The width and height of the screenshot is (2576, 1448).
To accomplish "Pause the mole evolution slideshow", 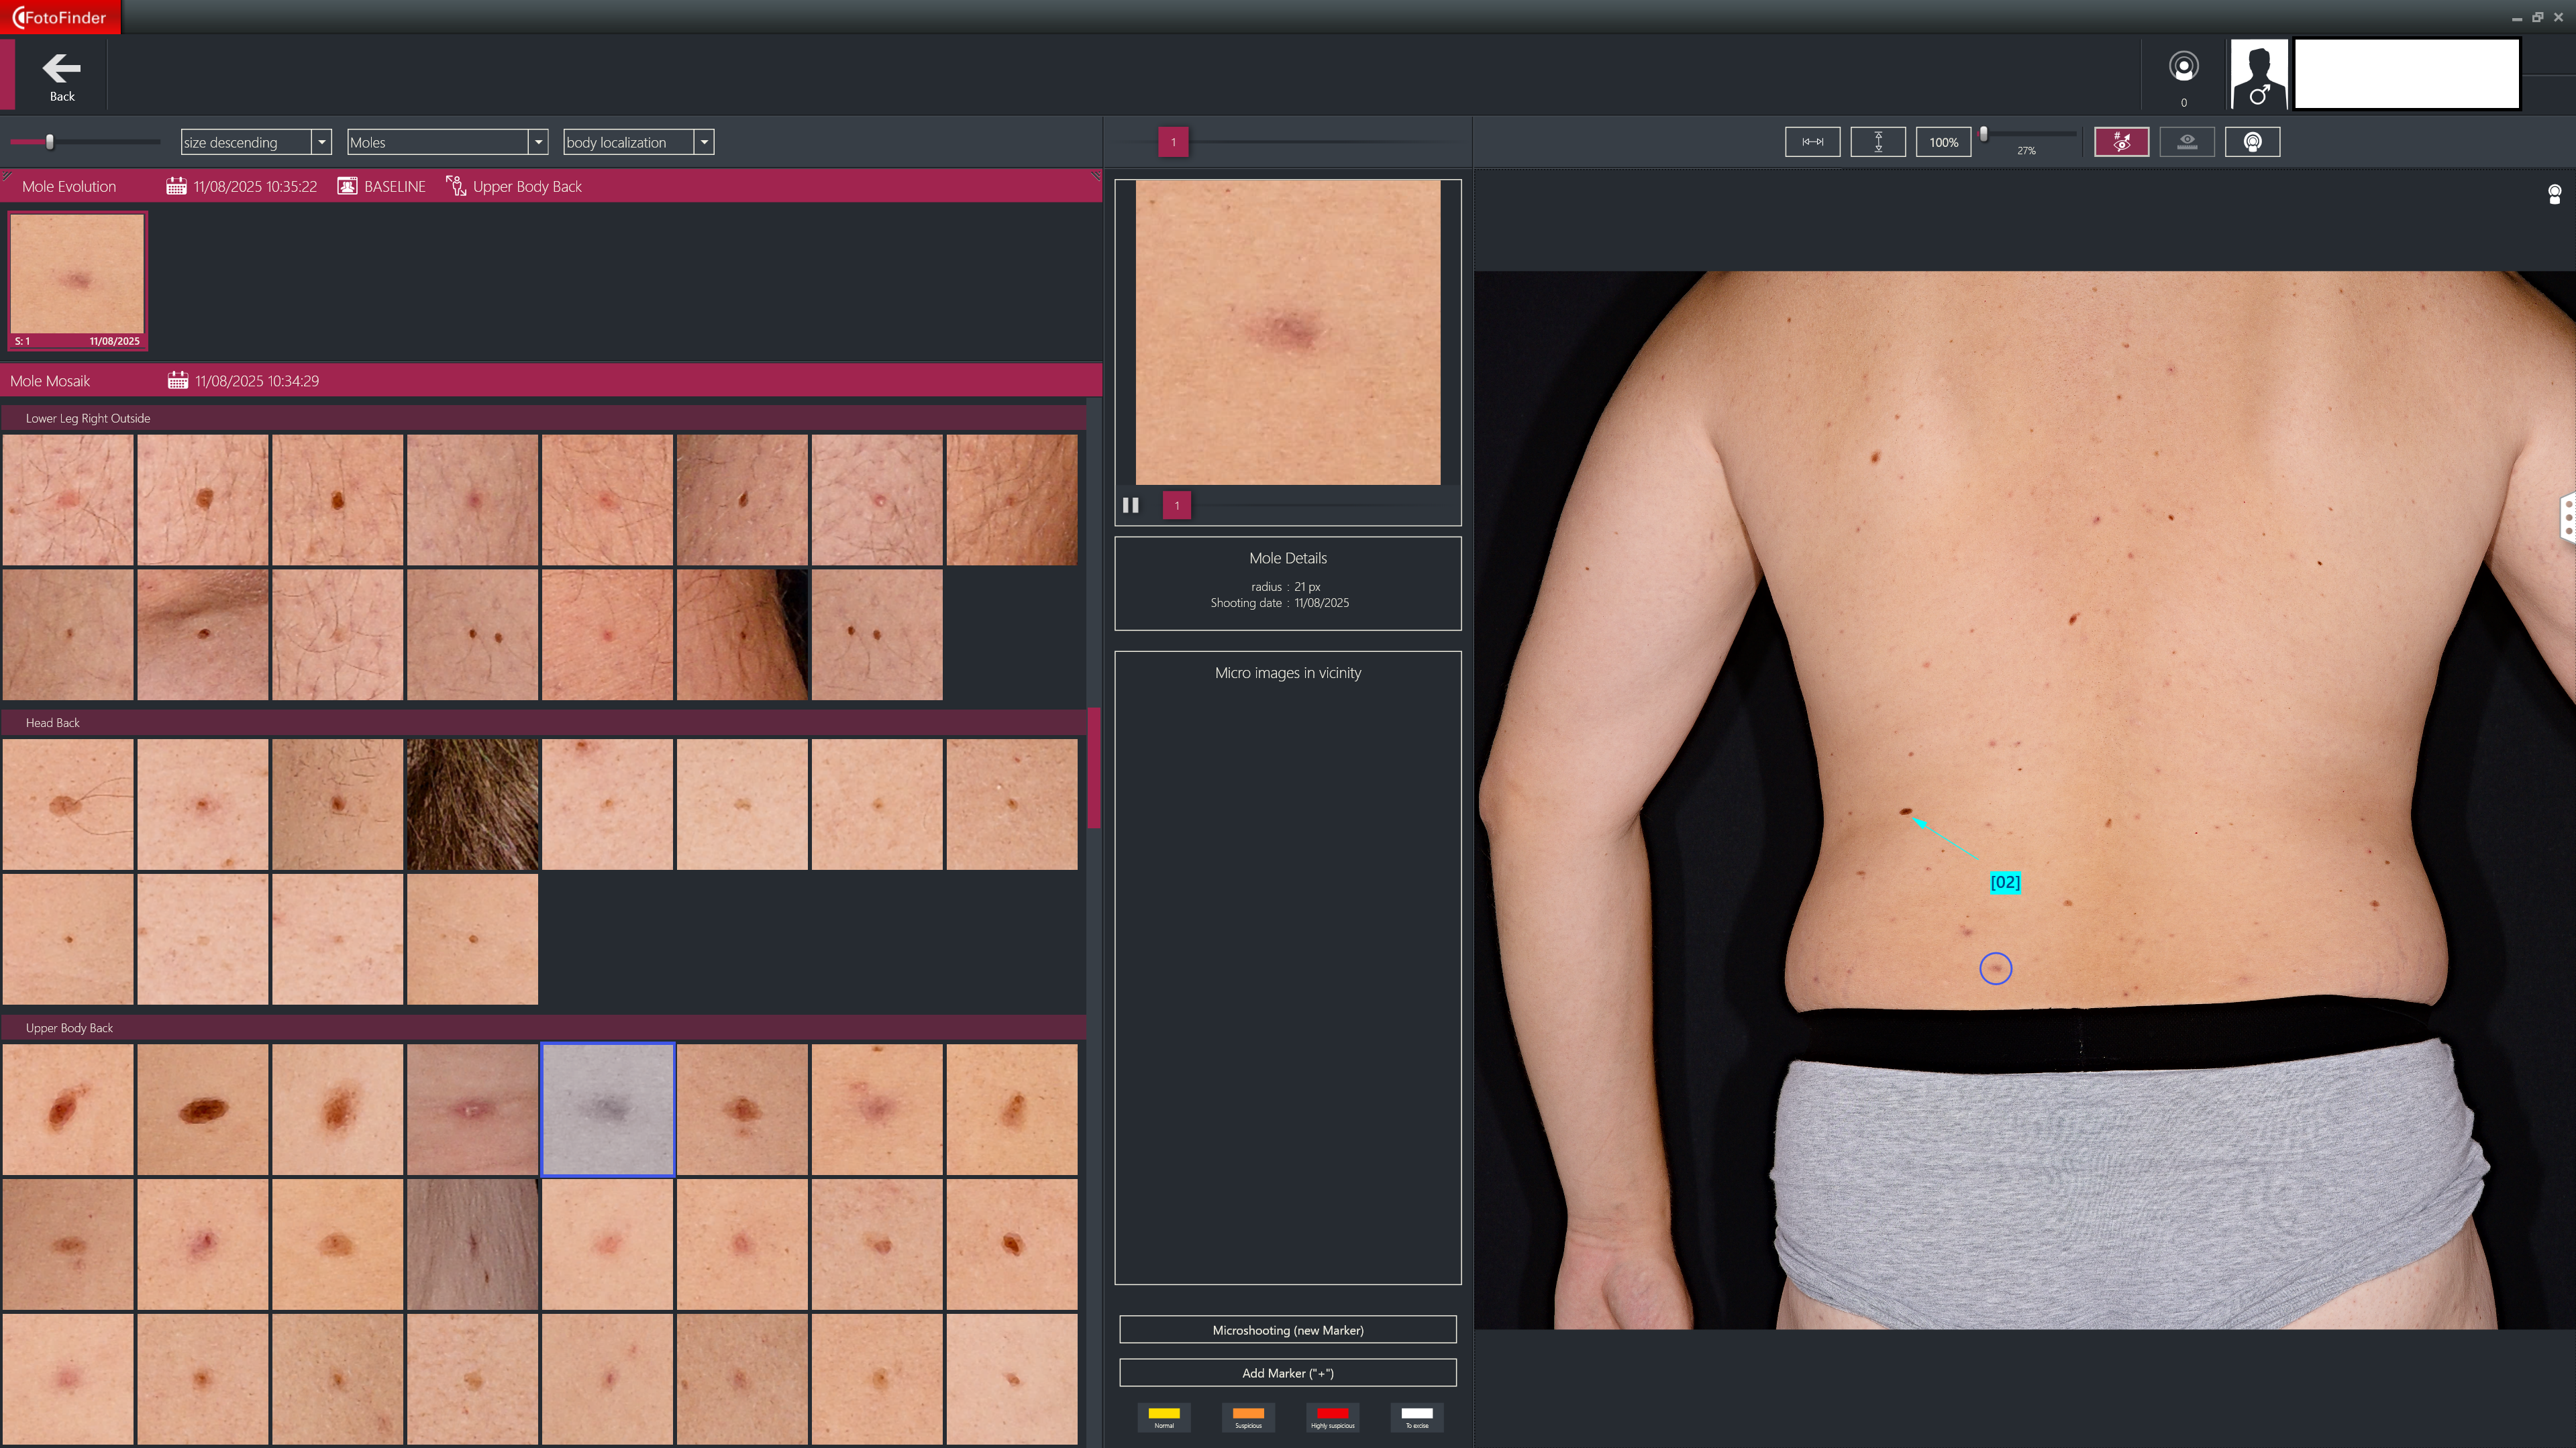I will tap(1131, 506).
